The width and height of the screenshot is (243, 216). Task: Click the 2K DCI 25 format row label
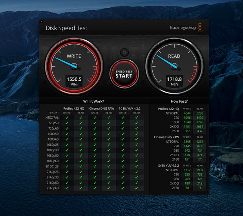pyautogui.click(x=52, y=167)
